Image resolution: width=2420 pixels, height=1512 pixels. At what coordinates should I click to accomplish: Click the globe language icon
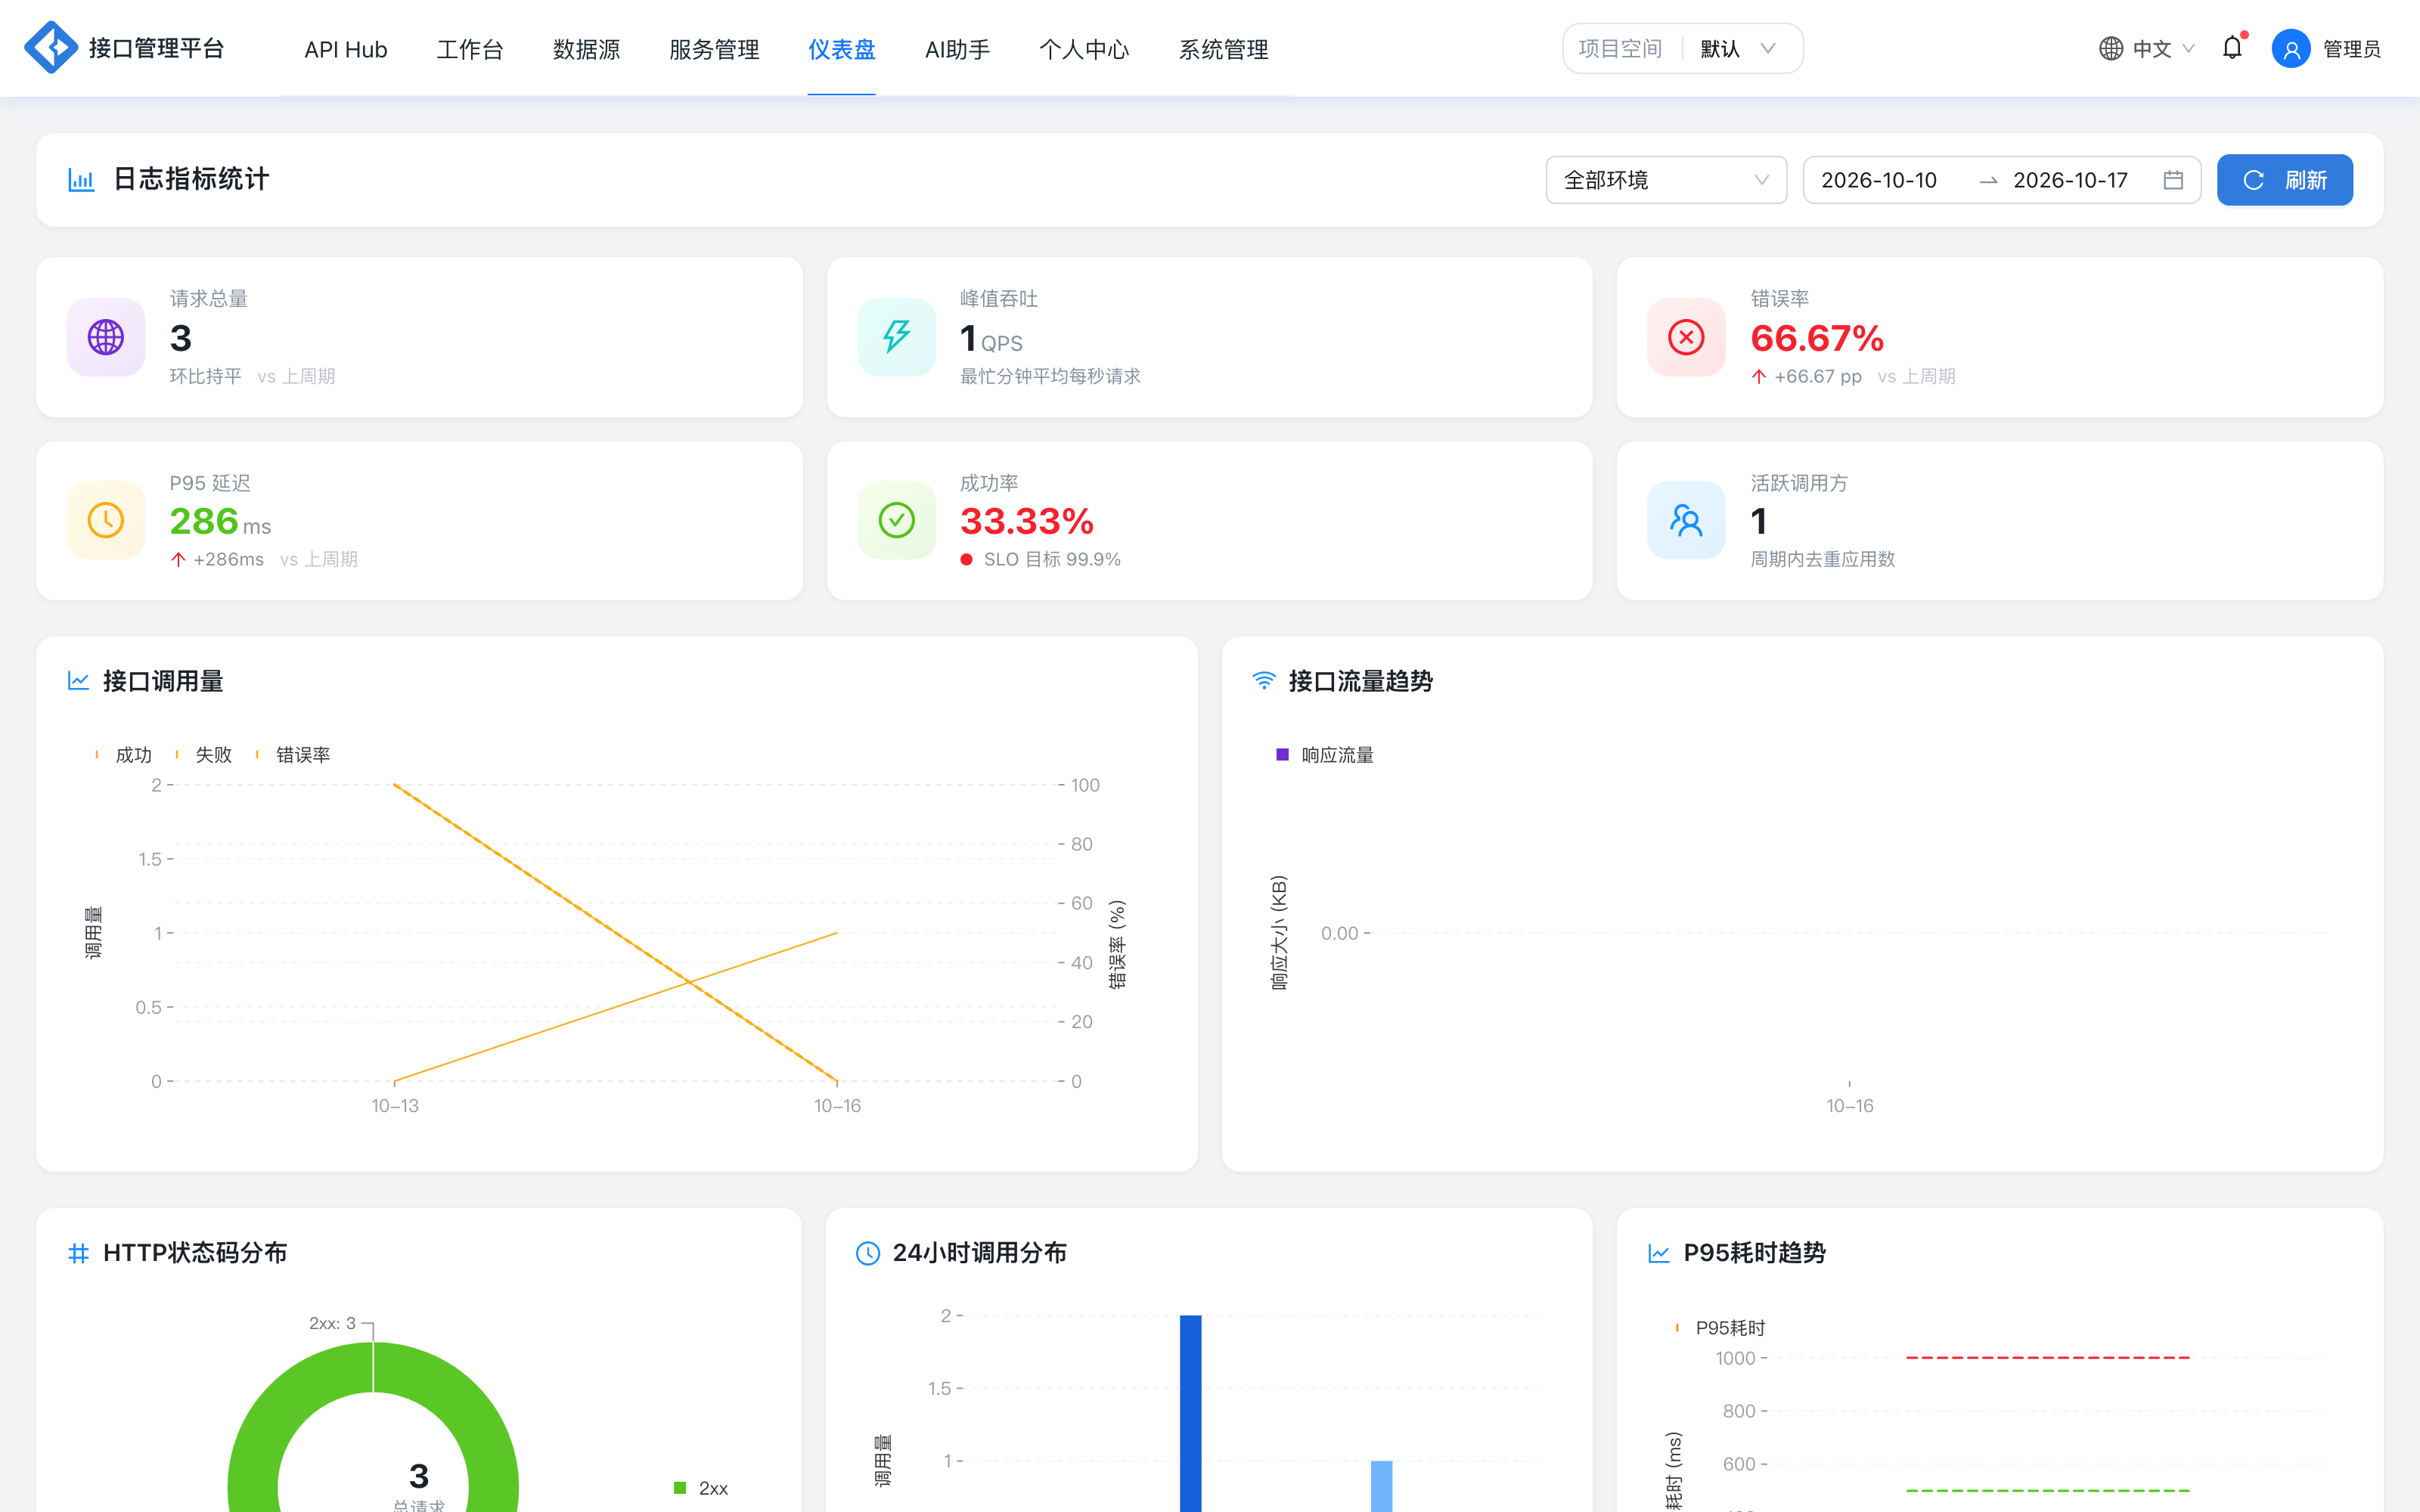(2110, 48)
